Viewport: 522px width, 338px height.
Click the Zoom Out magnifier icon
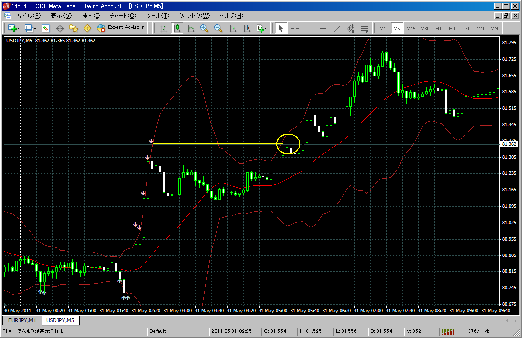click(x=218, y=28)
